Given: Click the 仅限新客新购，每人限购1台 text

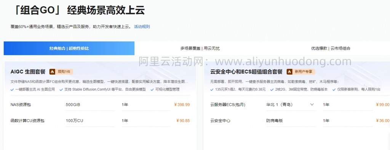Looking at the screenshot, I should coord(359,89).
